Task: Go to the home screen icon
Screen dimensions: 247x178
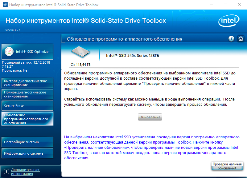Action: coord(241,39)
